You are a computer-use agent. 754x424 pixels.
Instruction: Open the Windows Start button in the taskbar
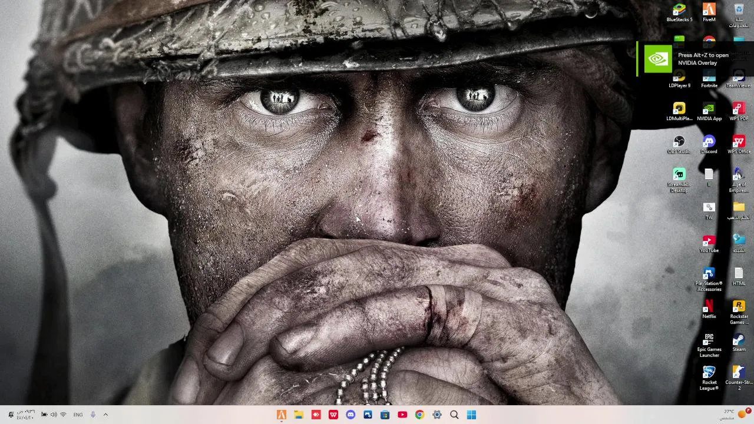(x=471, y=415)
